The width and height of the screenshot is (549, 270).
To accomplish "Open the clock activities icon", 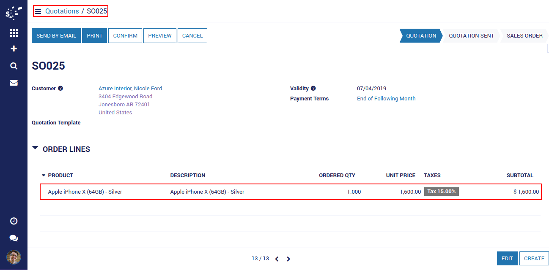I will coord(14,221).
